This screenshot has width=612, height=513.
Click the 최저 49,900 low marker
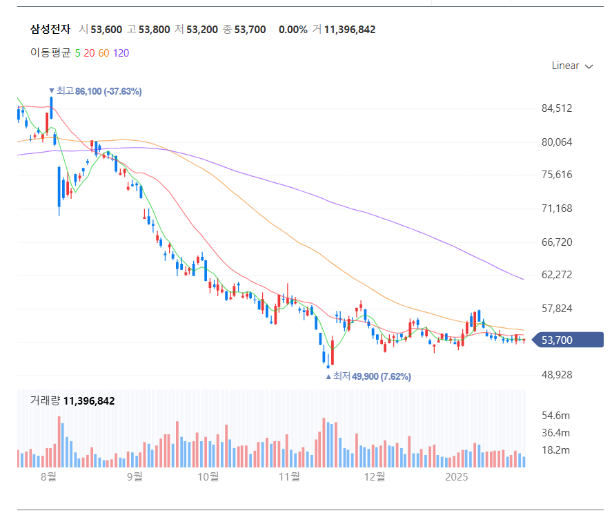(368, 376)
